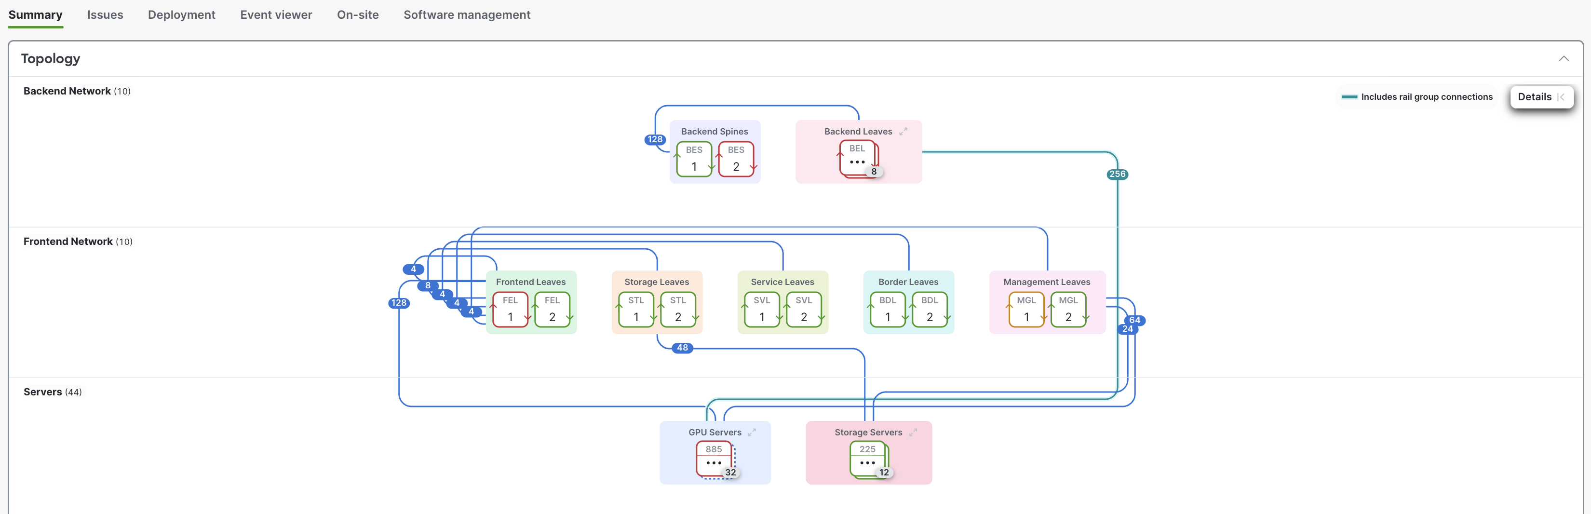Switch to the Issues tab
1591x514 pixels.
pyautogui.click(x=105, y=15)
